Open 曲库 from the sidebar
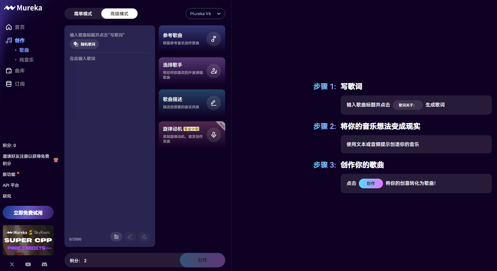Screen dimensions: 497x271 pos(20,71)
